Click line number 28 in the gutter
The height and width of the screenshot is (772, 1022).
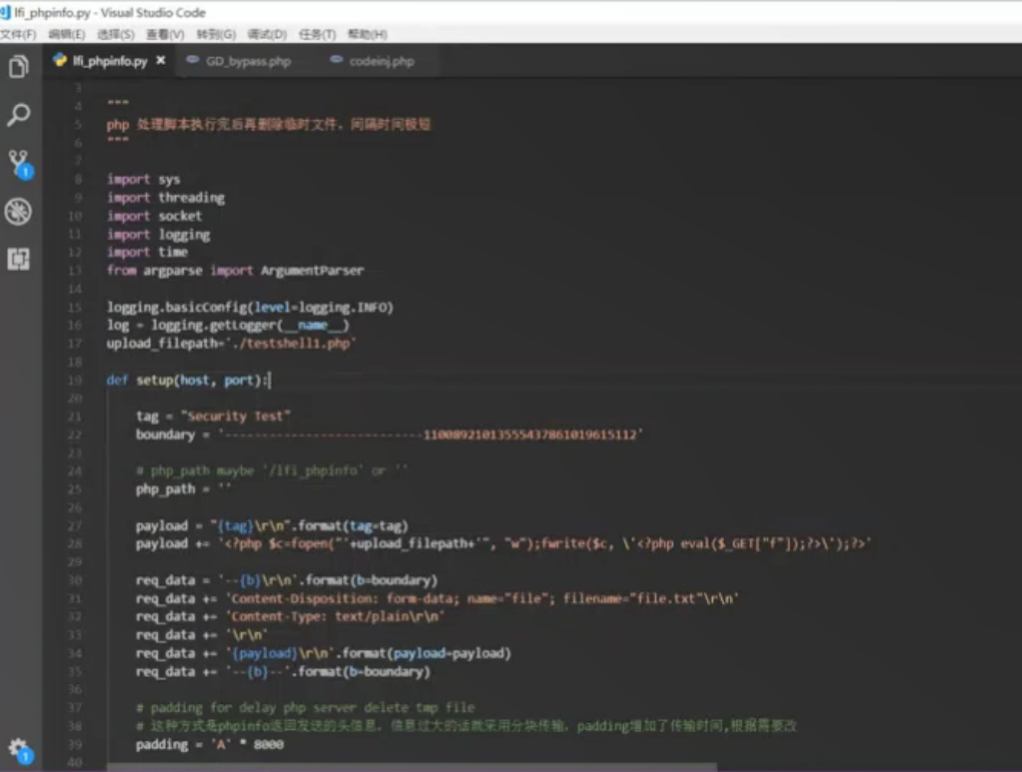coord(75,544)
